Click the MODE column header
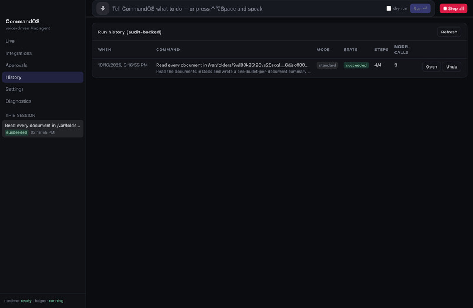Viewport: 473px width, 308px height. tap(323, 50)
